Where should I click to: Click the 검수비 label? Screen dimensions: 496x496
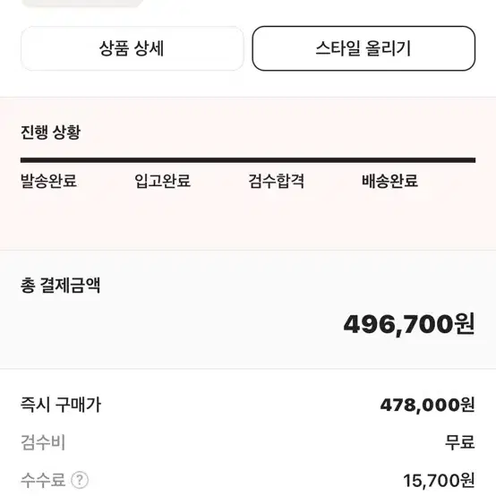pos(43,442)
